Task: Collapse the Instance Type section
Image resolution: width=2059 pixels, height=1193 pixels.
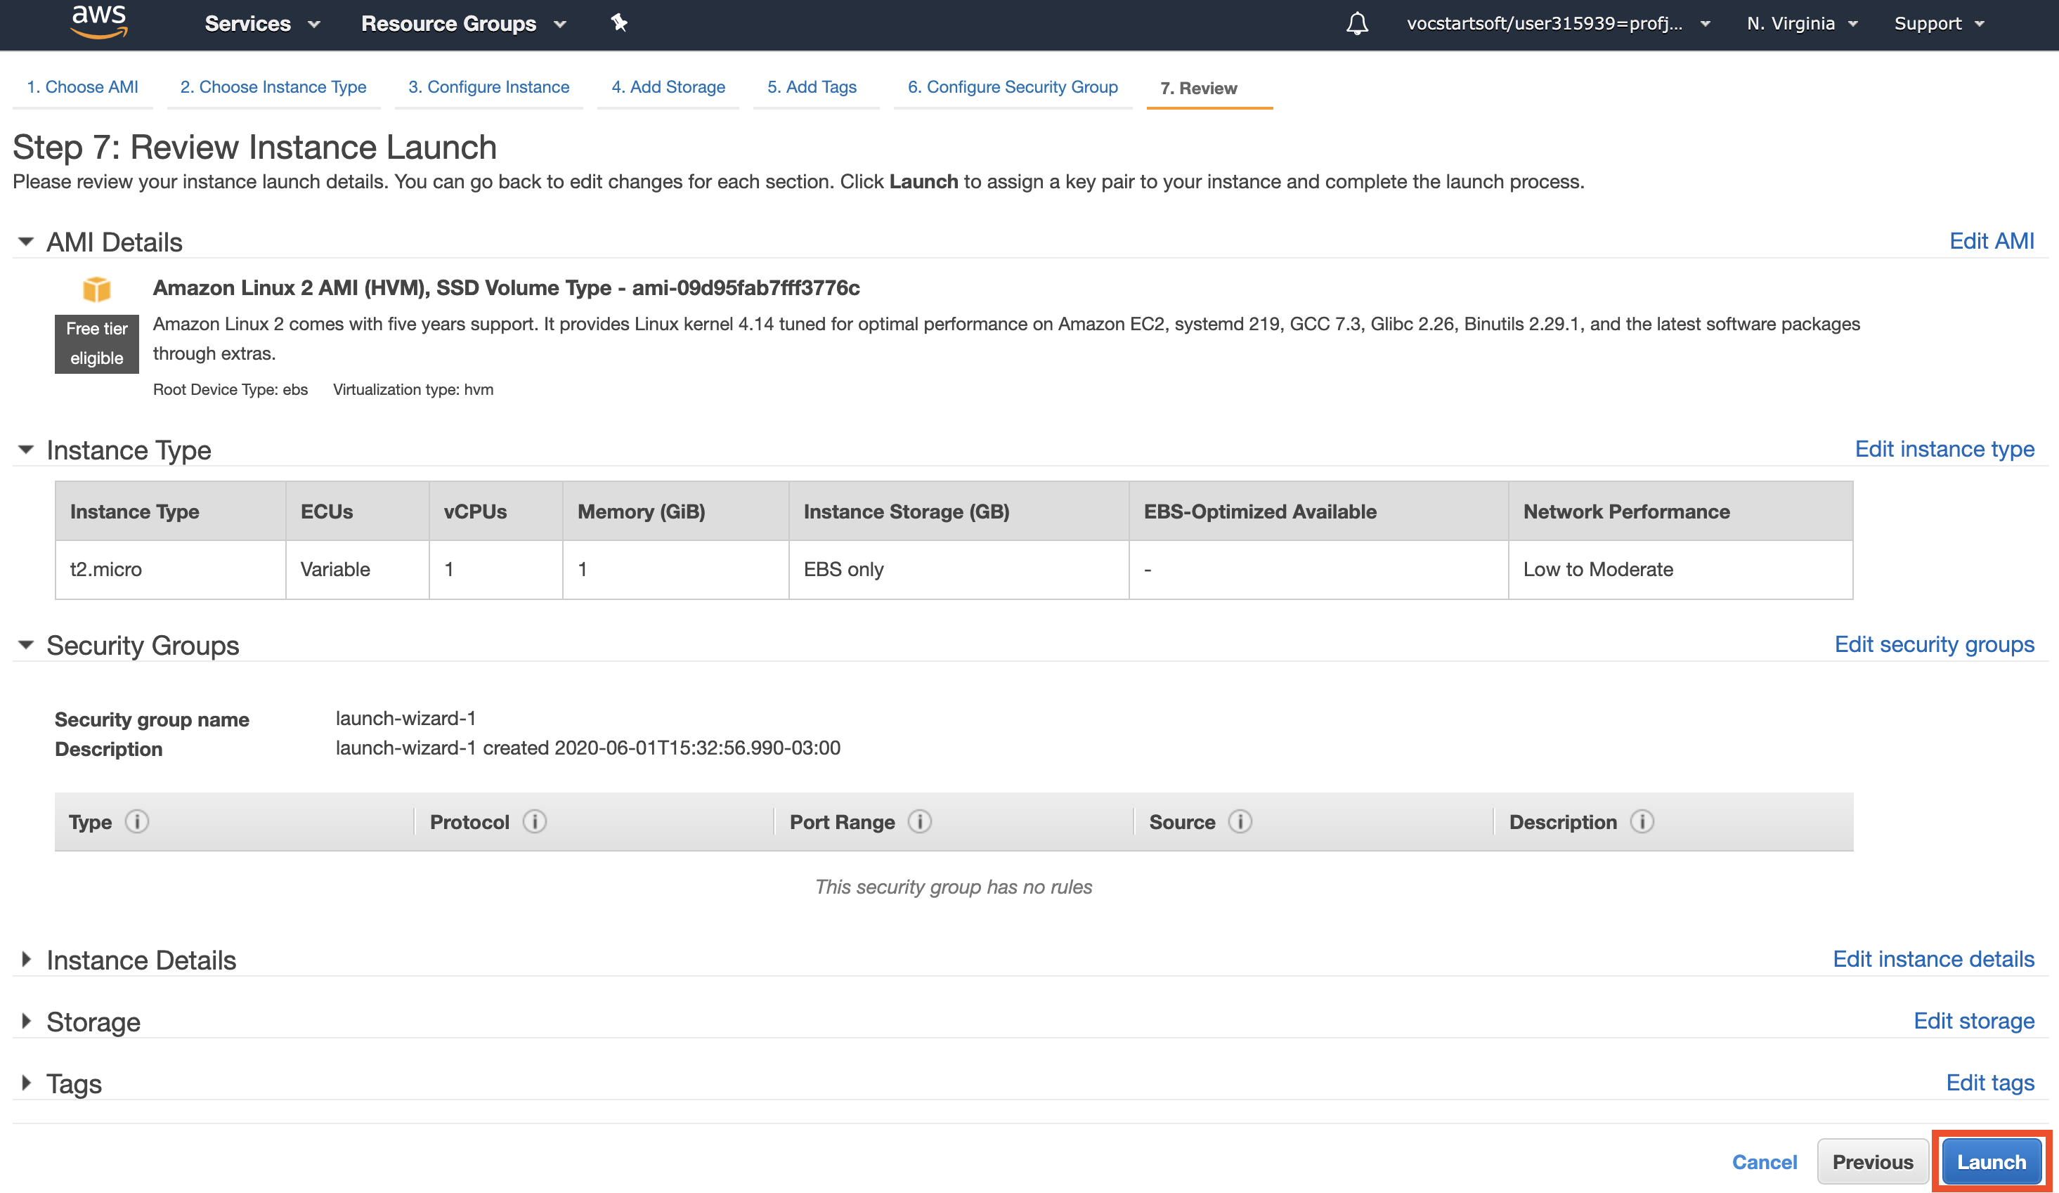Action: click(x=26, y=450)
